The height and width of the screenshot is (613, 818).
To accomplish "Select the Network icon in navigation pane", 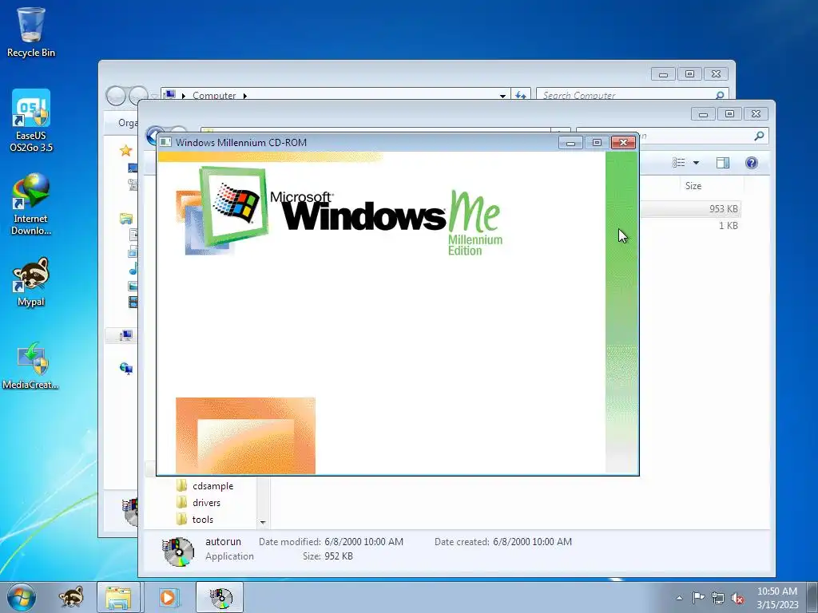I will click(x=125, y=369).
